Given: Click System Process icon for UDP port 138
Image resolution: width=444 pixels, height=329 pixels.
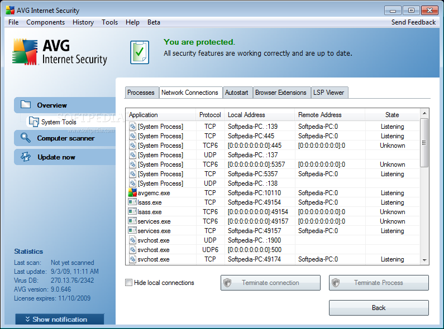Looking at the screenshot, I should [133, 183].
